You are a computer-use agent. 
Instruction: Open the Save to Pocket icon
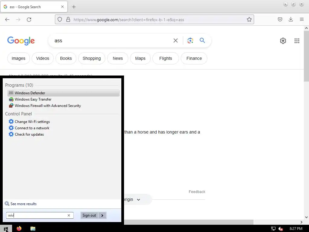click(x=280, y=19)
